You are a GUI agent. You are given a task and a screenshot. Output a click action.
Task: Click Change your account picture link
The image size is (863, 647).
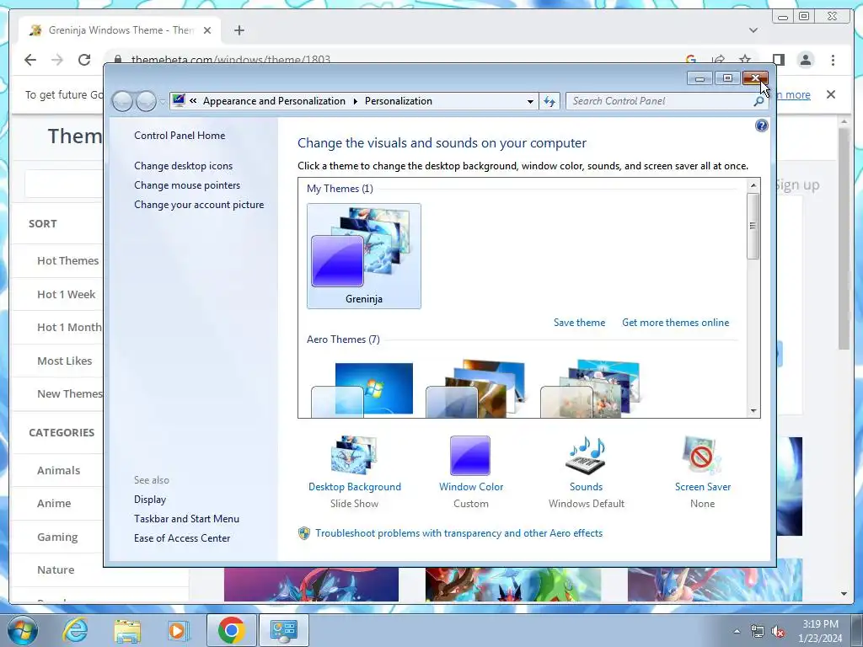pos(199,205)
